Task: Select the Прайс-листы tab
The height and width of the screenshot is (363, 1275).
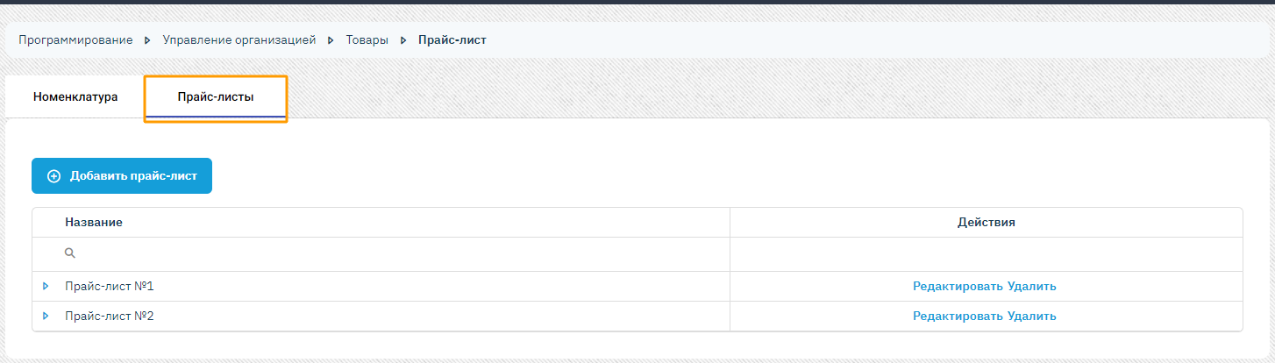Action: pos(216,97)
